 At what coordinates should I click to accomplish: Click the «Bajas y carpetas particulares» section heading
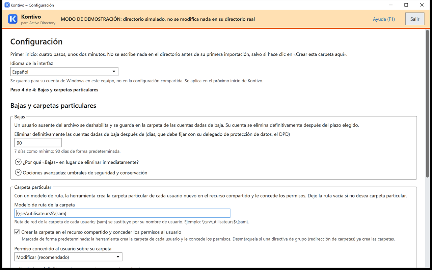(x=53, y=106)
